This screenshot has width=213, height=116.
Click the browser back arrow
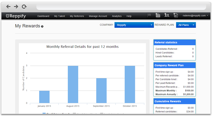(9, 6)
